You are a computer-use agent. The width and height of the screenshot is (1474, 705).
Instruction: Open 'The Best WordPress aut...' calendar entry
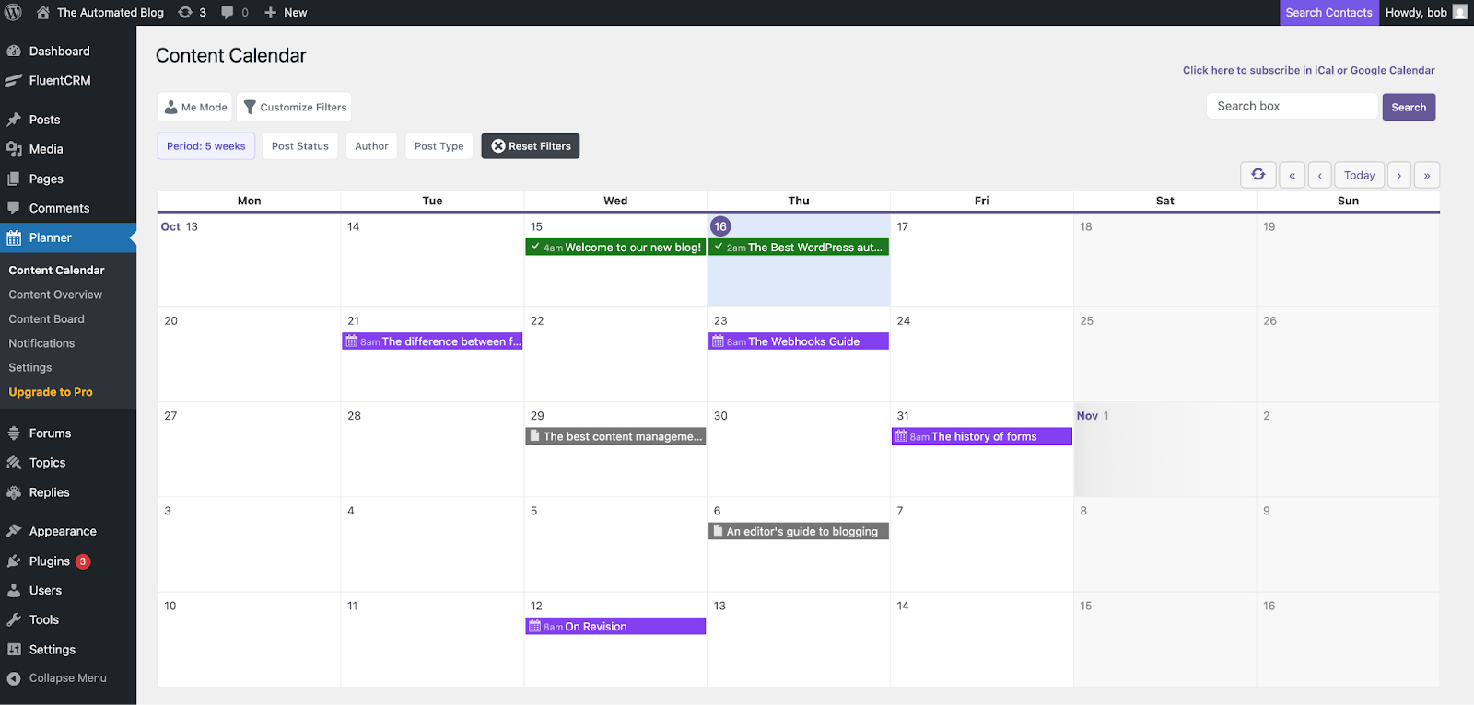[799, 247]
